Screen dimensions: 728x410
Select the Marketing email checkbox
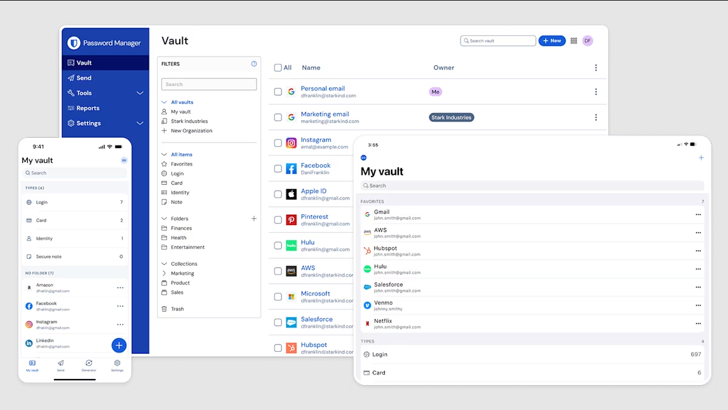tap(277, 117)
